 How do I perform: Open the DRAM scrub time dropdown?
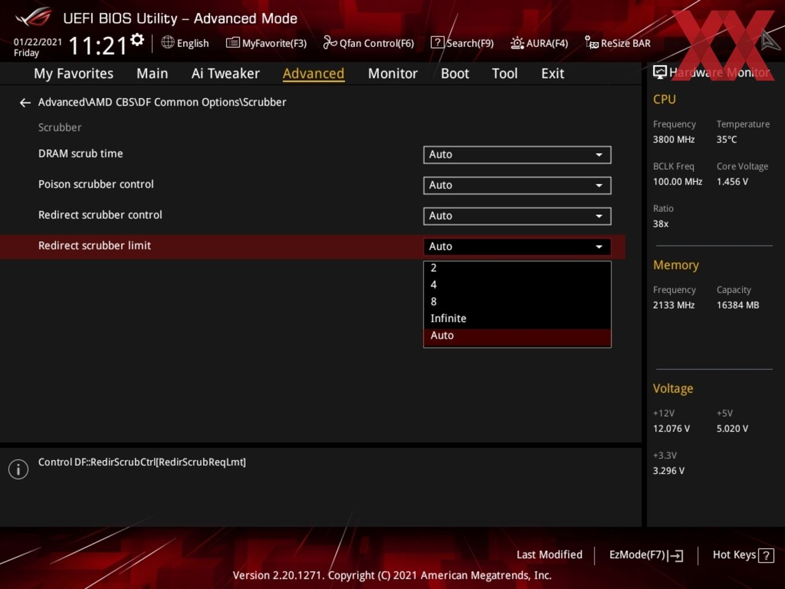pos(517,155)
